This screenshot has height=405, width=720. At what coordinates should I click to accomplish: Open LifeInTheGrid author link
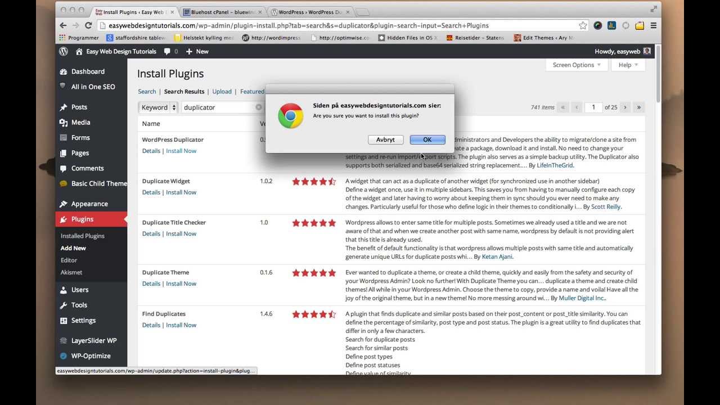coord(555,165)
